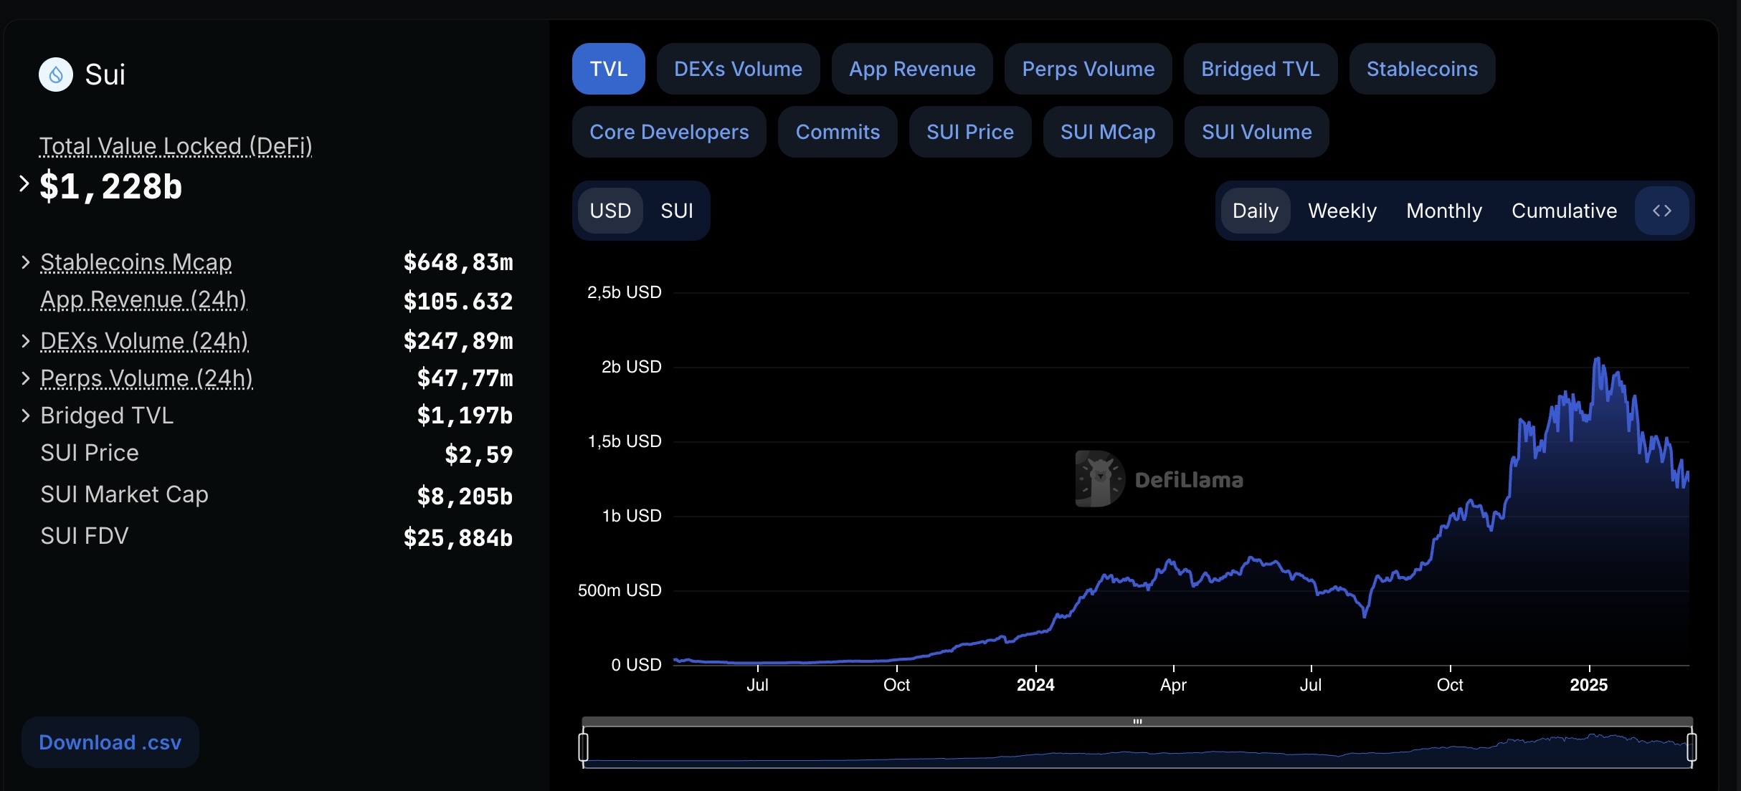1741x791 pixels.
Task: Open Total Value Locked (DeFi) label
Action: [x=176, y=146]
